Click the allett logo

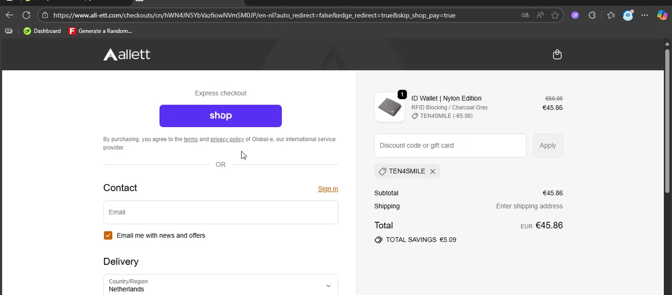127,55
